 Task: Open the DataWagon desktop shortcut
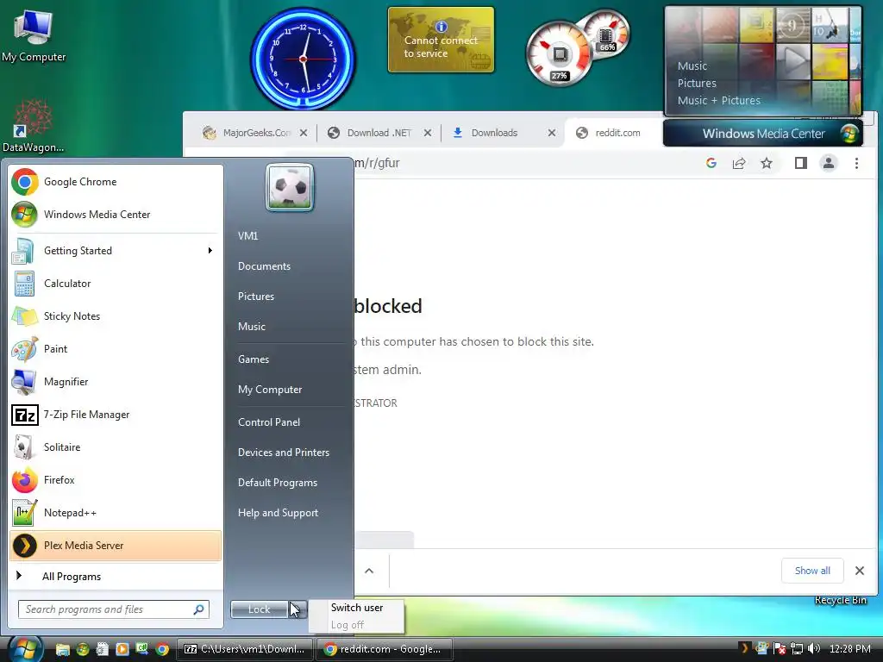(34, 127)
